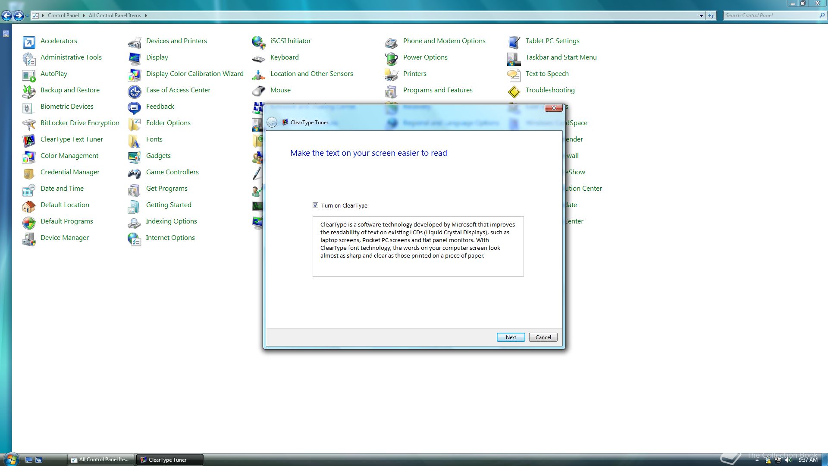Viewport: 828px width, 466px height.
Task: Switch to ClearType Tuner taskbar button
Action: (x=169, y=460)
